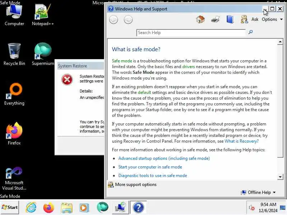287x215 pixels.
Task: Click the Search Help input field
Action: point(191,33)
